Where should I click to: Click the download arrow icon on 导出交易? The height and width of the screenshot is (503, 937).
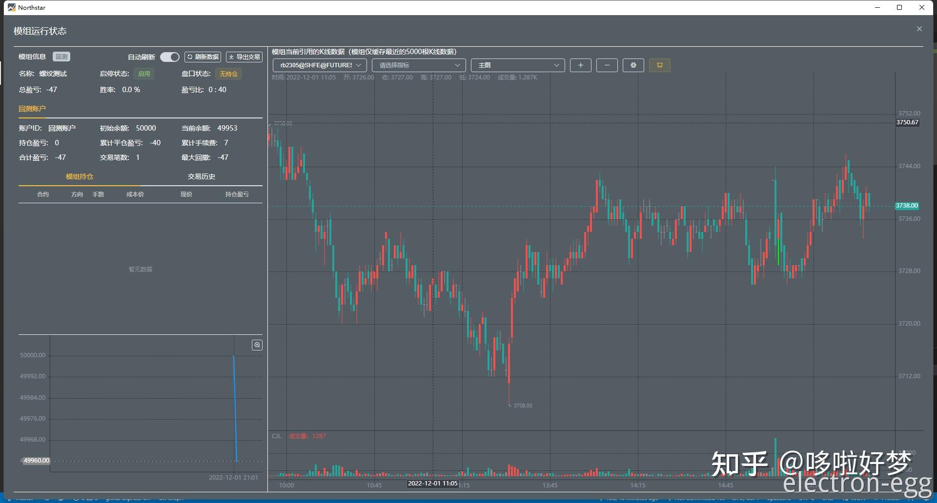coord(231,57)
